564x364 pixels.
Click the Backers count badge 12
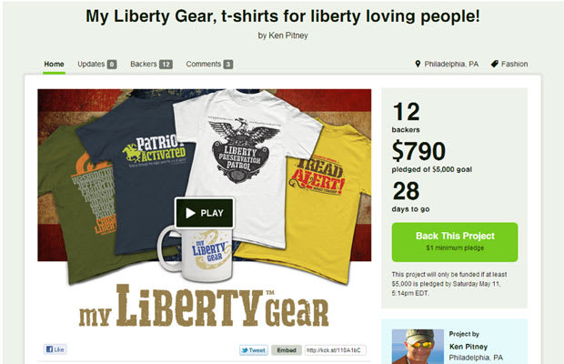[x=166, y=65]
